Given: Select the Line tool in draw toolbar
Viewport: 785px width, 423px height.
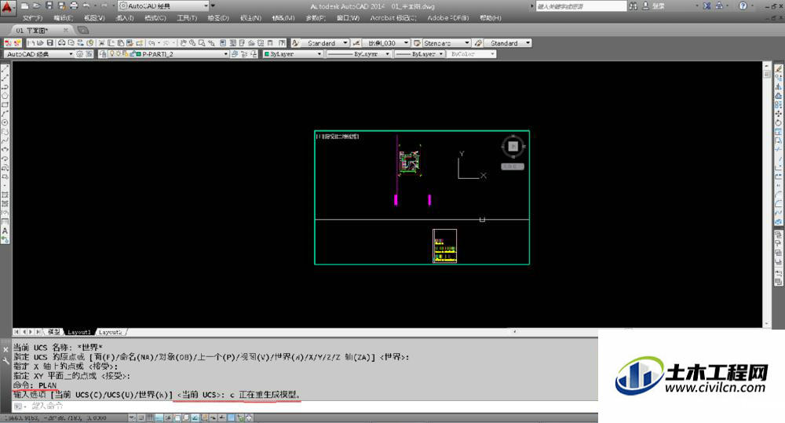Looking at the screenshot, I should pyautogui.click(x=5, y=68).
